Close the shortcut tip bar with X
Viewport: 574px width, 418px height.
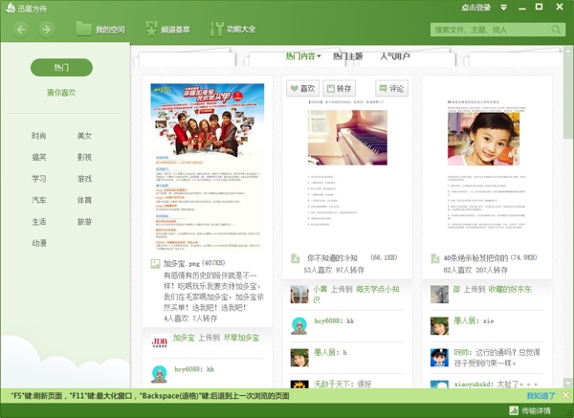click(x=566, y=395)
